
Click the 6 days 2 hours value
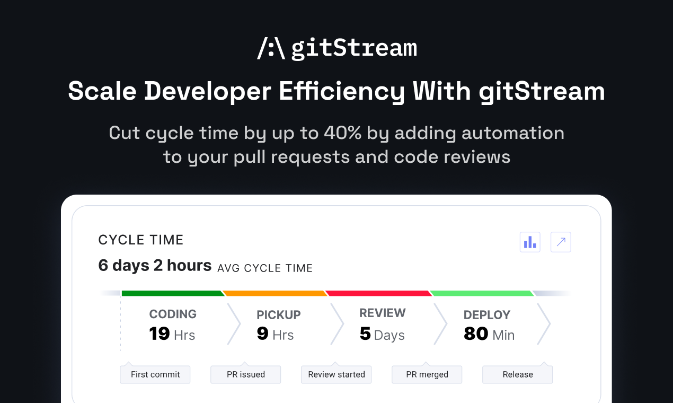pos(155,265)
